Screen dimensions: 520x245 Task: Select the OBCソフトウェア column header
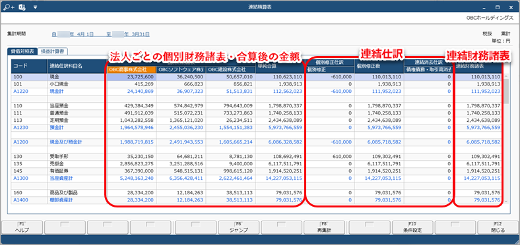tap(181, 70)
